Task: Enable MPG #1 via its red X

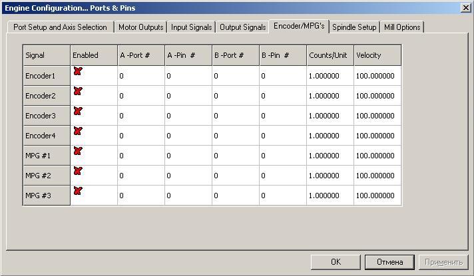Action: click(78, 151)
